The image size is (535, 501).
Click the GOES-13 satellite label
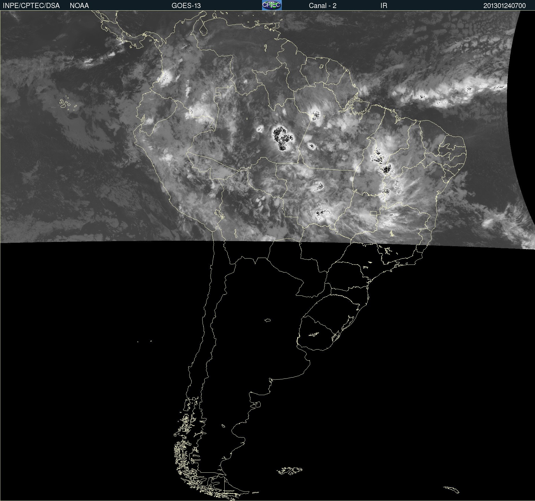[x=186, y=6]
